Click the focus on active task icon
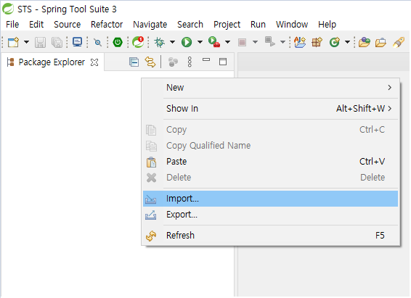This screenshot has width=411, height=298. (x=173, y=62)
